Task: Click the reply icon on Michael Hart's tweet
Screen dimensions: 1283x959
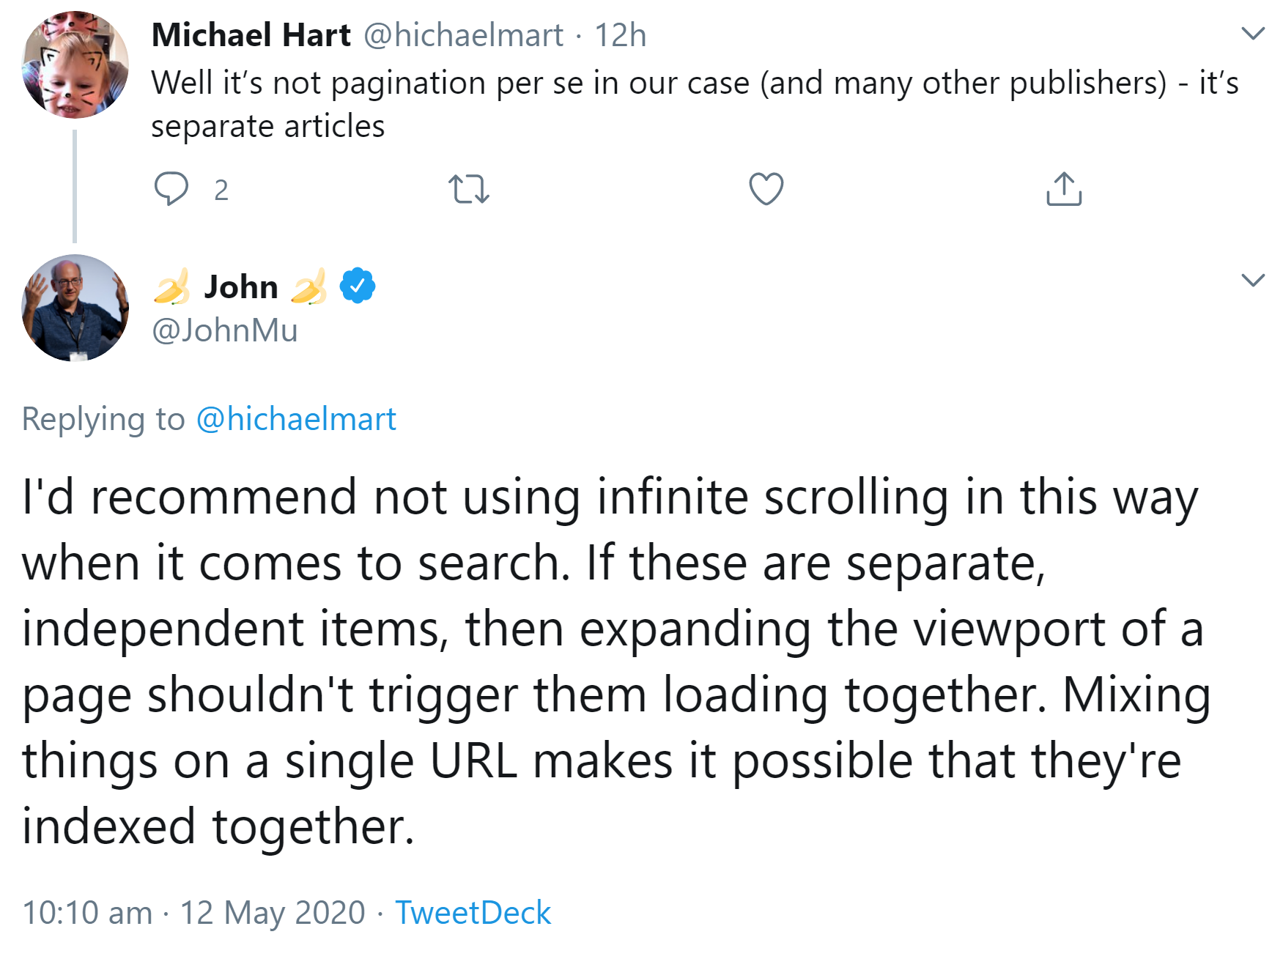Action: point(171,189)
